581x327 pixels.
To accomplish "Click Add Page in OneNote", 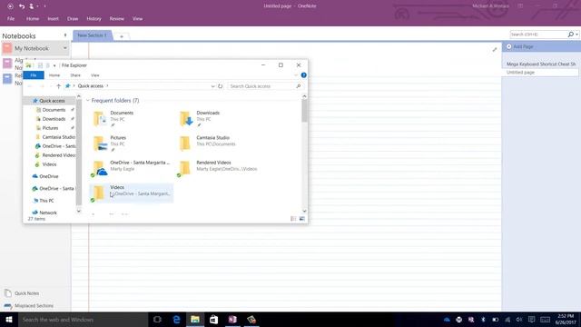I will coord(523,46).
